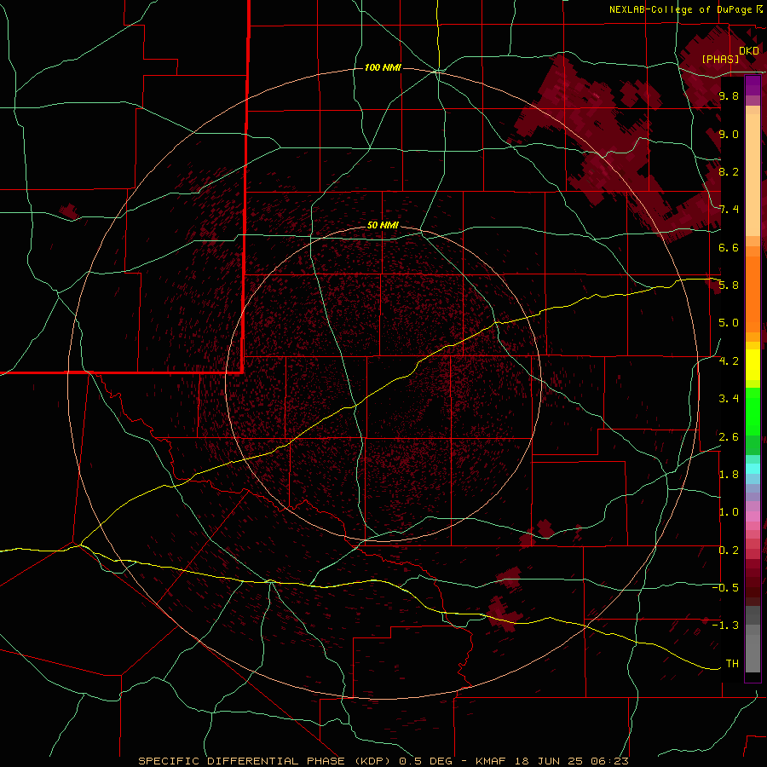767x767 pixels.
Task: Click the cyan segment of color bar
Action: (x=753, y=469)
